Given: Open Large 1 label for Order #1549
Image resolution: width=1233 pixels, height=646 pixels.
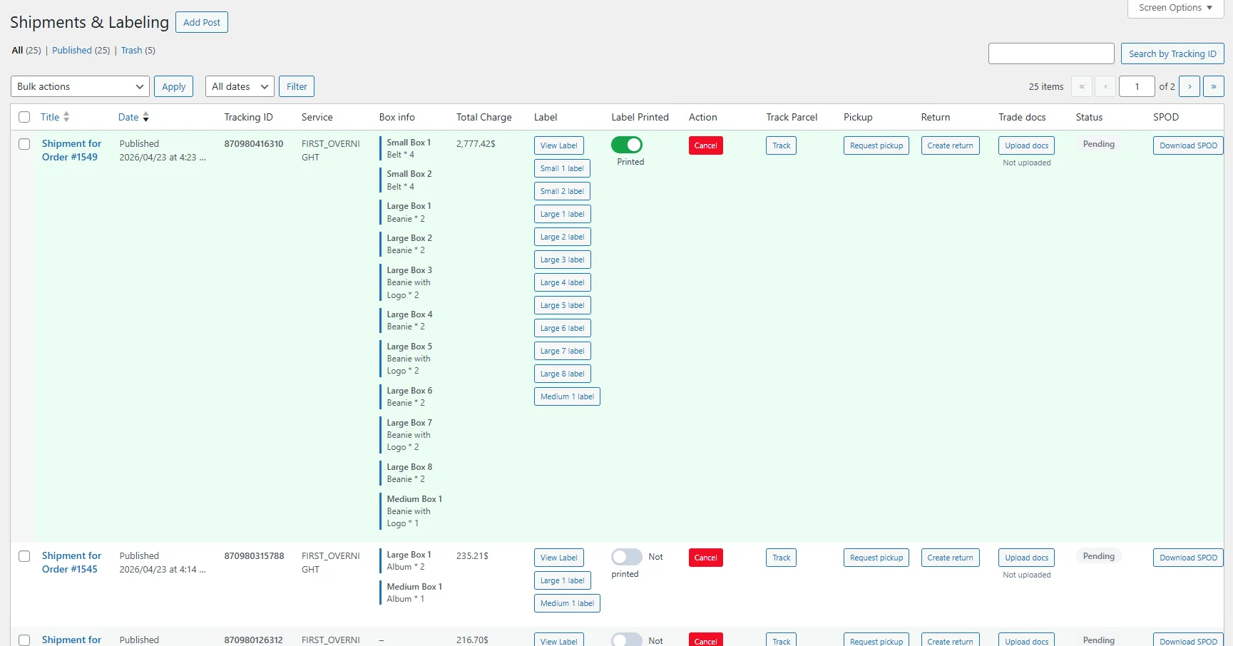Looking at the screenshot, I should [563, 214].
